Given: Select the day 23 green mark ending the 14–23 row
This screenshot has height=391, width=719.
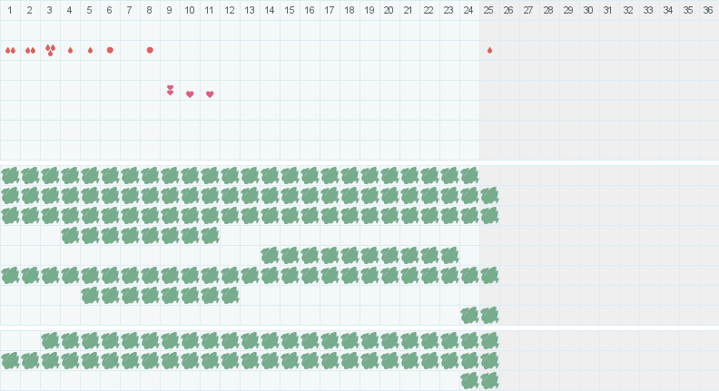Looking at the screenshot, I should pyautogui.click(x=449, y=255).
